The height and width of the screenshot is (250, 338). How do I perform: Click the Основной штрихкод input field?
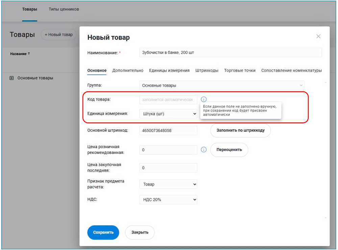coord(168,130)
